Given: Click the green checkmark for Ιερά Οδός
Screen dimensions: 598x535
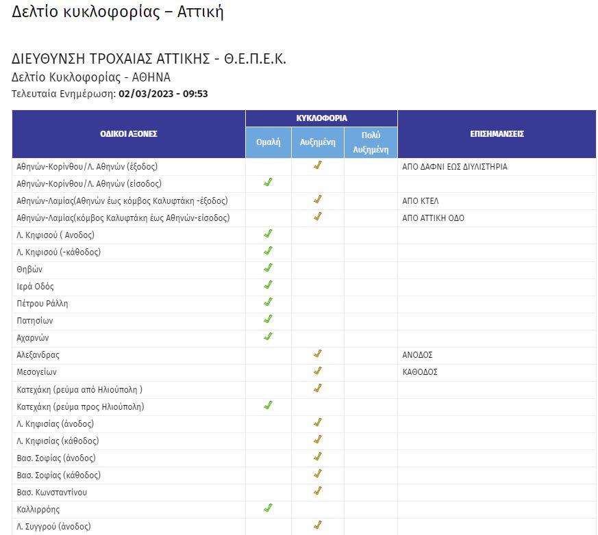Looking at the screenshot, I should coord(268,285).
